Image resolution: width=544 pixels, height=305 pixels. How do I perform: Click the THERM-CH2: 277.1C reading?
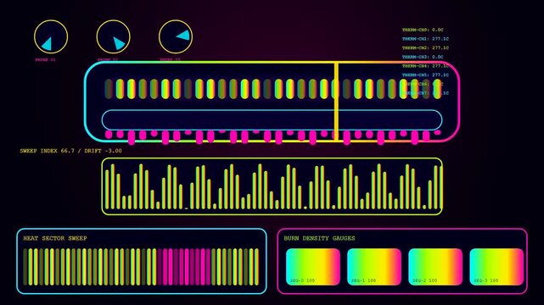(x=425, y=47)
